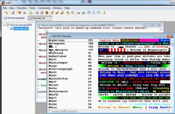This screenshot has height=114, width=175.
Task: Open the Received Files folder icon
Action: pos(68,13)
